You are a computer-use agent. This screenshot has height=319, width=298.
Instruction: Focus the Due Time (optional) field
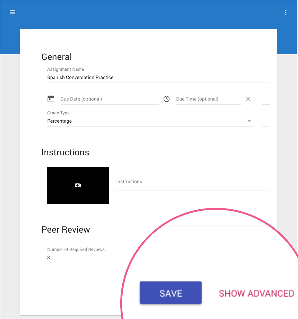click(208, 99)
